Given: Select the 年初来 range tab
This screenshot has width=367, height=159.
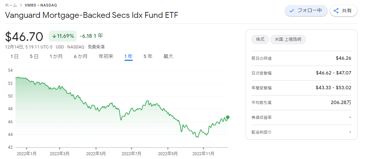Looking at the screenshot, I should pos(106,56).
